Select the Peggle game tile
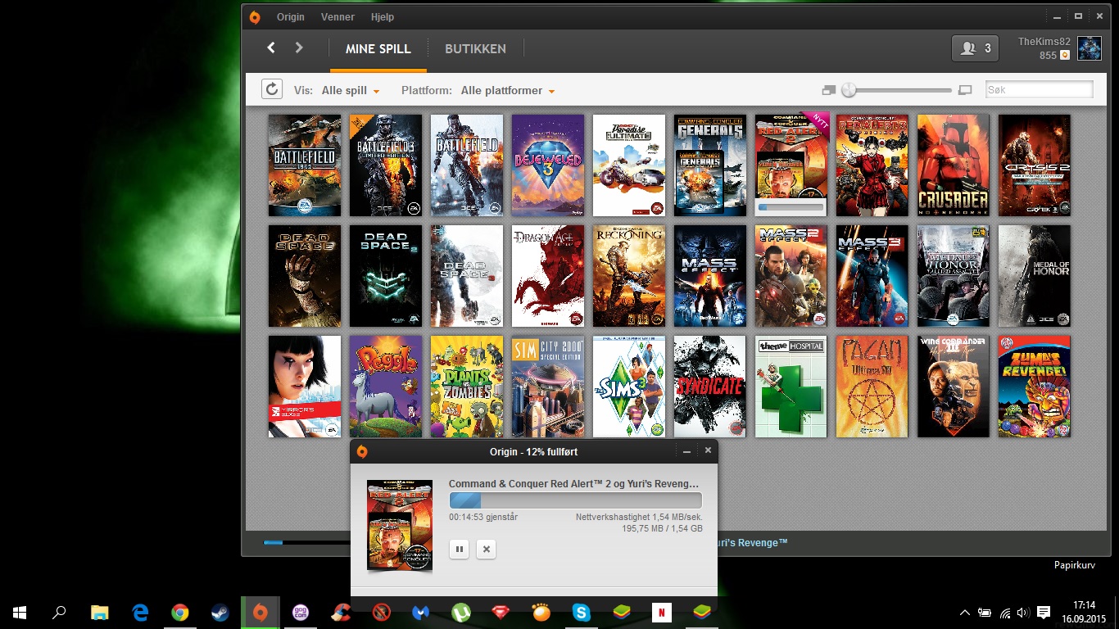The width and height of the screenshot is (1119, 629). point(386,387)
